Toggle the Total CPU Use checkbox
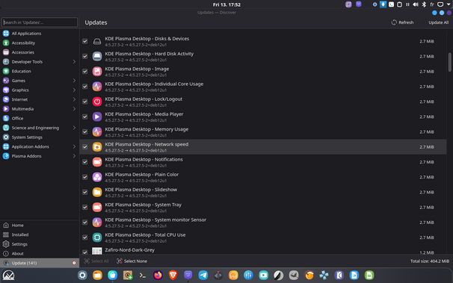 coord(85,237)
